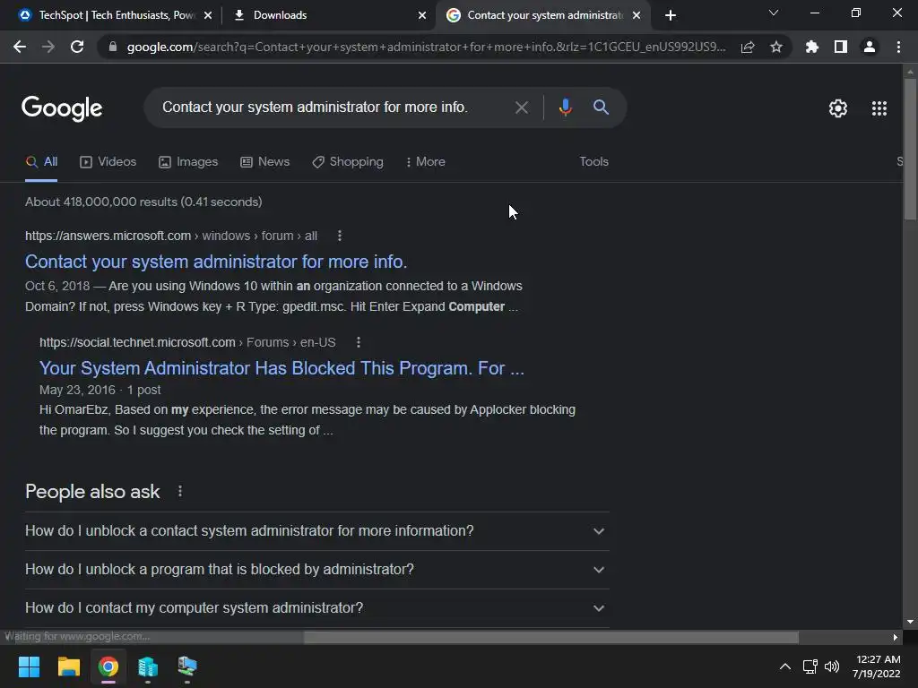
Task: Reload the current Google page
Action: pos(77,47)
